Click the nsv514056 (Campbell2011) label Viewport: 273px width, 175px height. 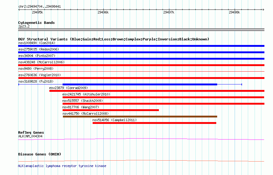pos(114,120)
